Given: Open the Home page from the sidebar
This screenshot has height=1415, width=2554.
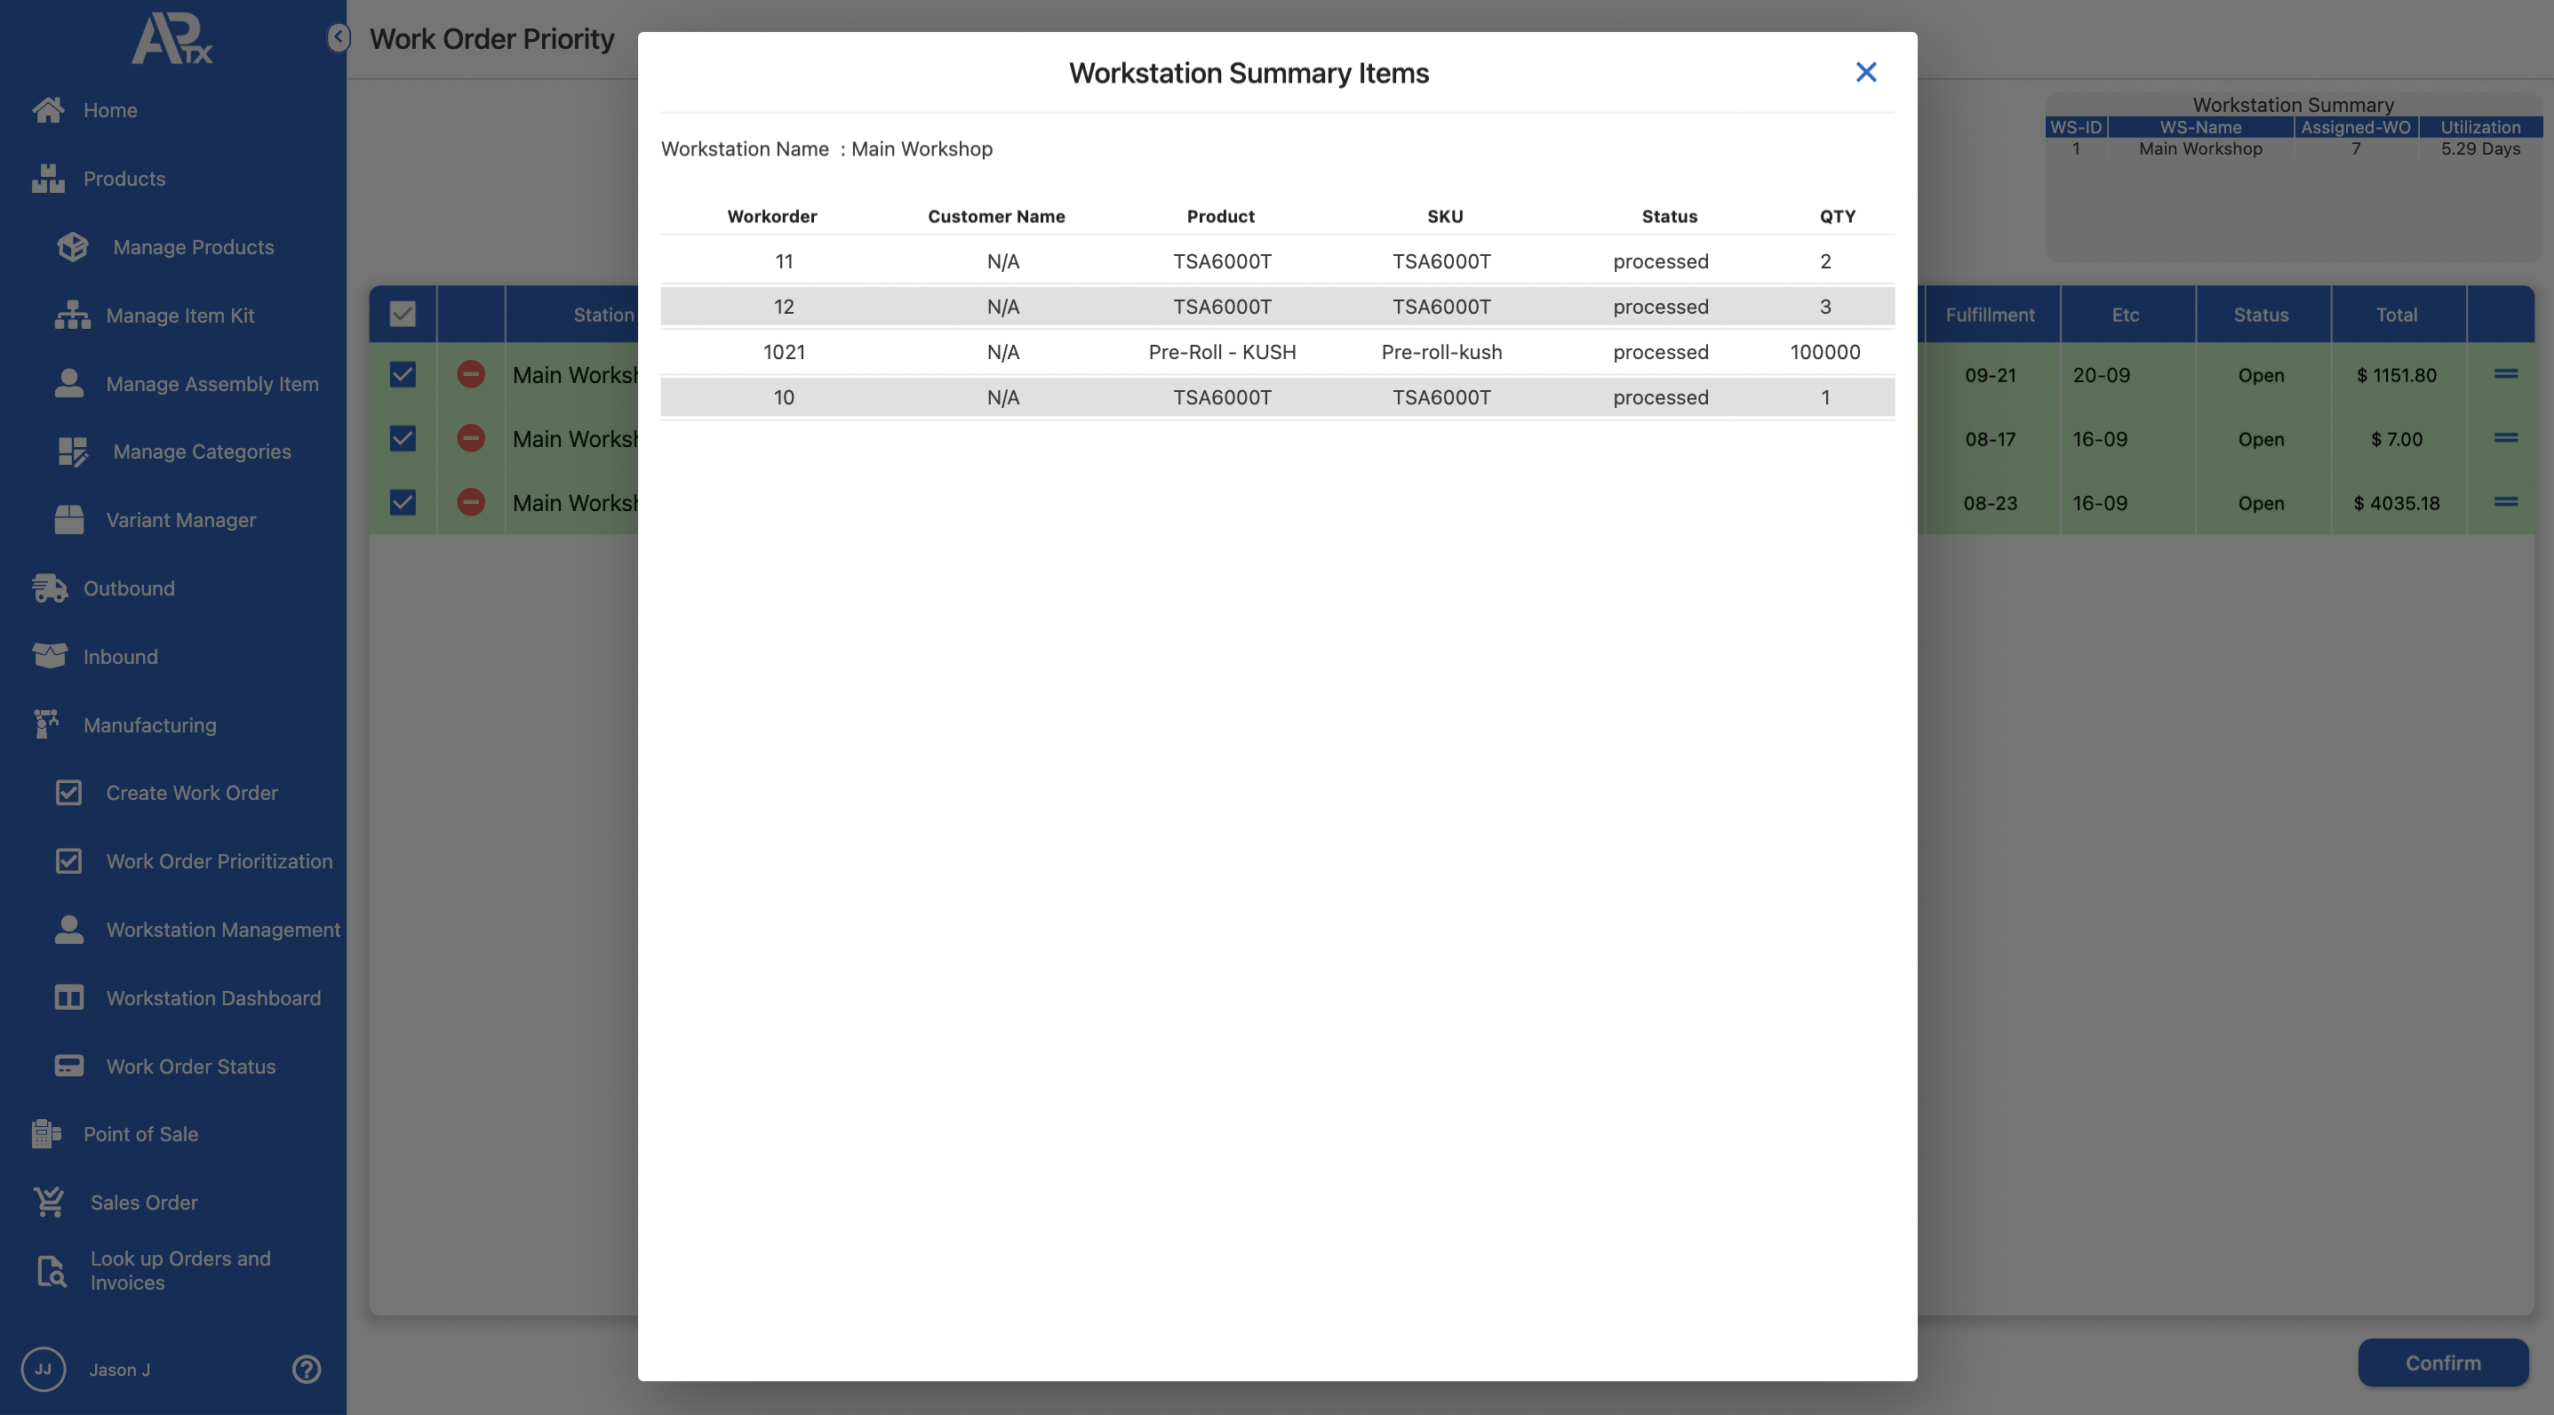Looking at the screenshot, I should [109, 110].
